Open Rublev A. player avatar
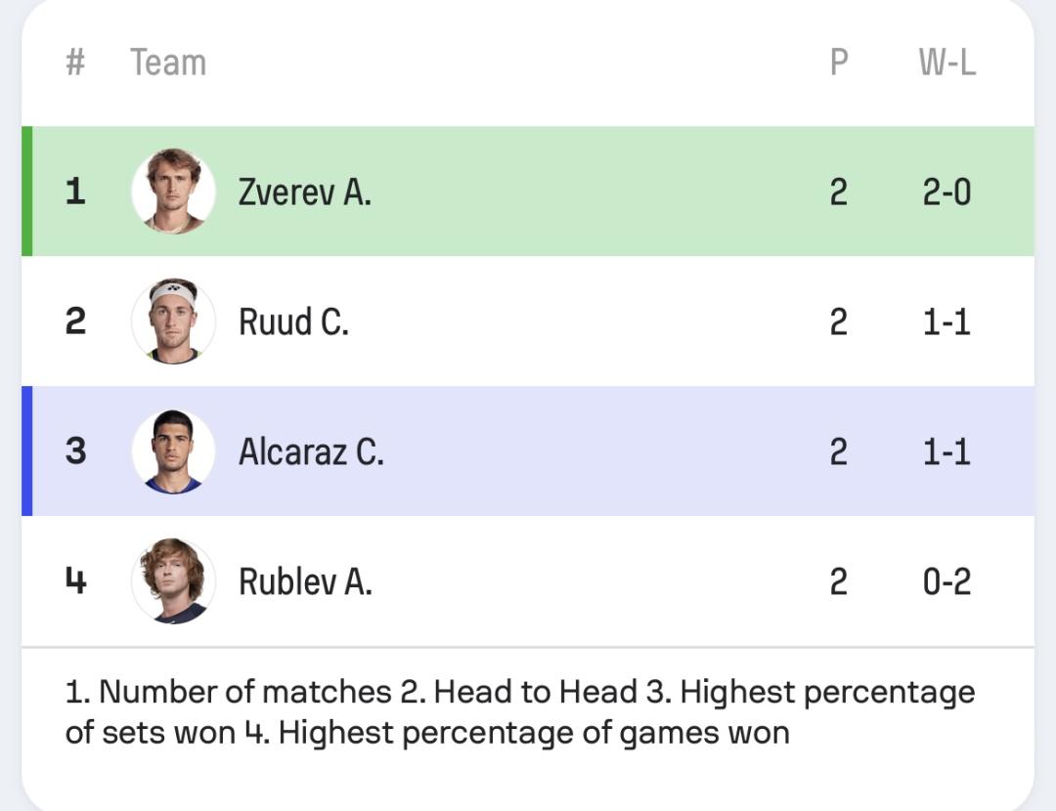Image resolution: width=1056 pixels, height=811 pixels. (x=173, y=580)
